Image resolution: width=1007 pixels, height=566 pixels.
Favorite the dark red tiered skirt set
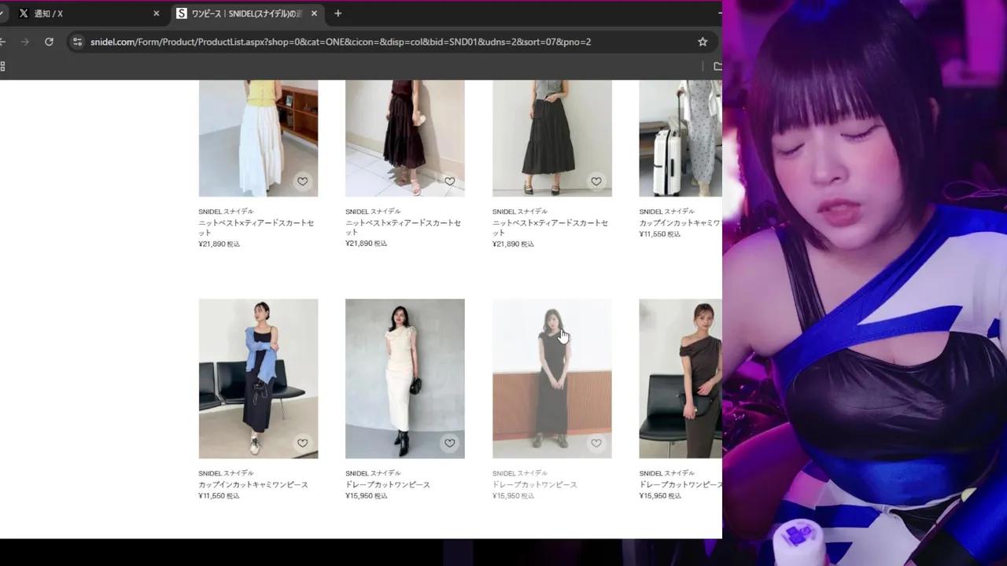tap(449, 182)
